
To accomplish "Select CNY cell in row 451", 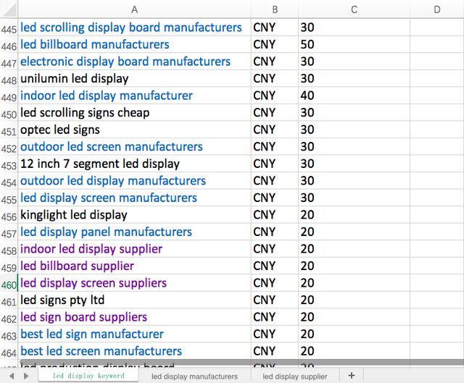I will (x=275, y=130).
